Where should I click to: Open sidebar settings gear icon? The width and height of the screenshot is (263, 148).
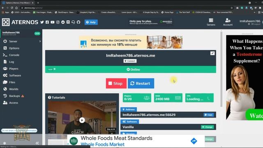coord(5,143)
